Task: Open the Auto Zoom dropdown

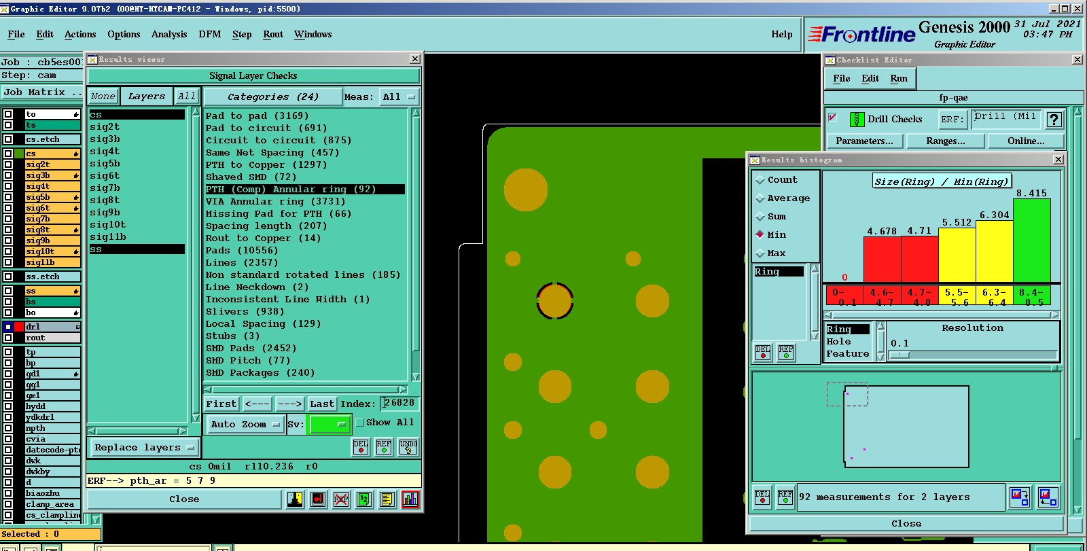Action: point(245,424)
